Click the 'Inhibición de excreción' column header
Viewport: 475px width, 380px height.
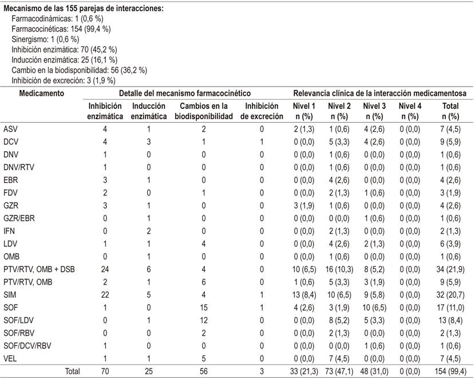(x=261, y=111)
